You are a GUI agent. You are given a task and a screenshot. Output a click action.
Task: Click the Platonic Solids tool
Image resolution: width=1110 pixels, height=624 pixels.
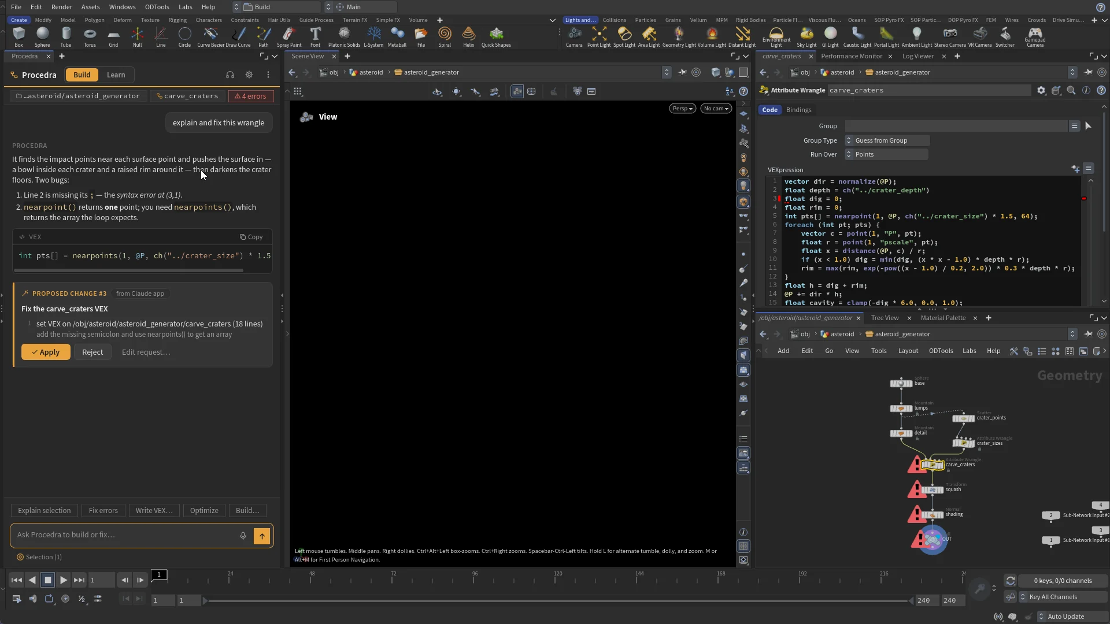click(x=344, y=37)
